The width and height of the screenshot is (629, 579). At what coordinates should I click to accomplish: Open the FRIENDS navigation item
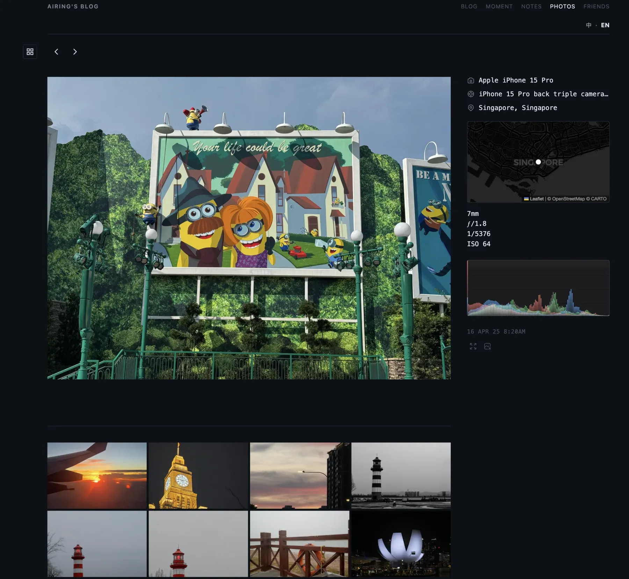596,6
